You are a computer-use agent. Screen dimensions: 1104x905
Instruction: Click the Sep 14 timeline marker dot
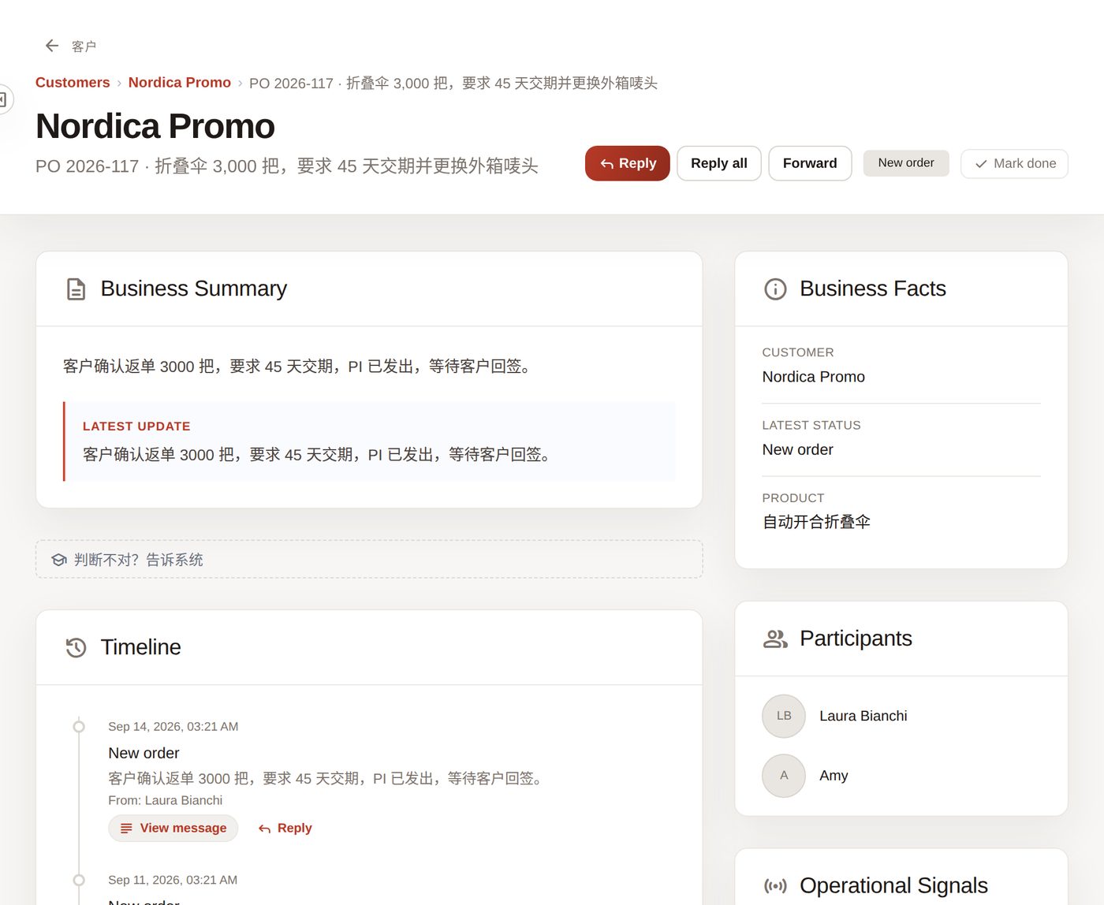tap(79, 727)
